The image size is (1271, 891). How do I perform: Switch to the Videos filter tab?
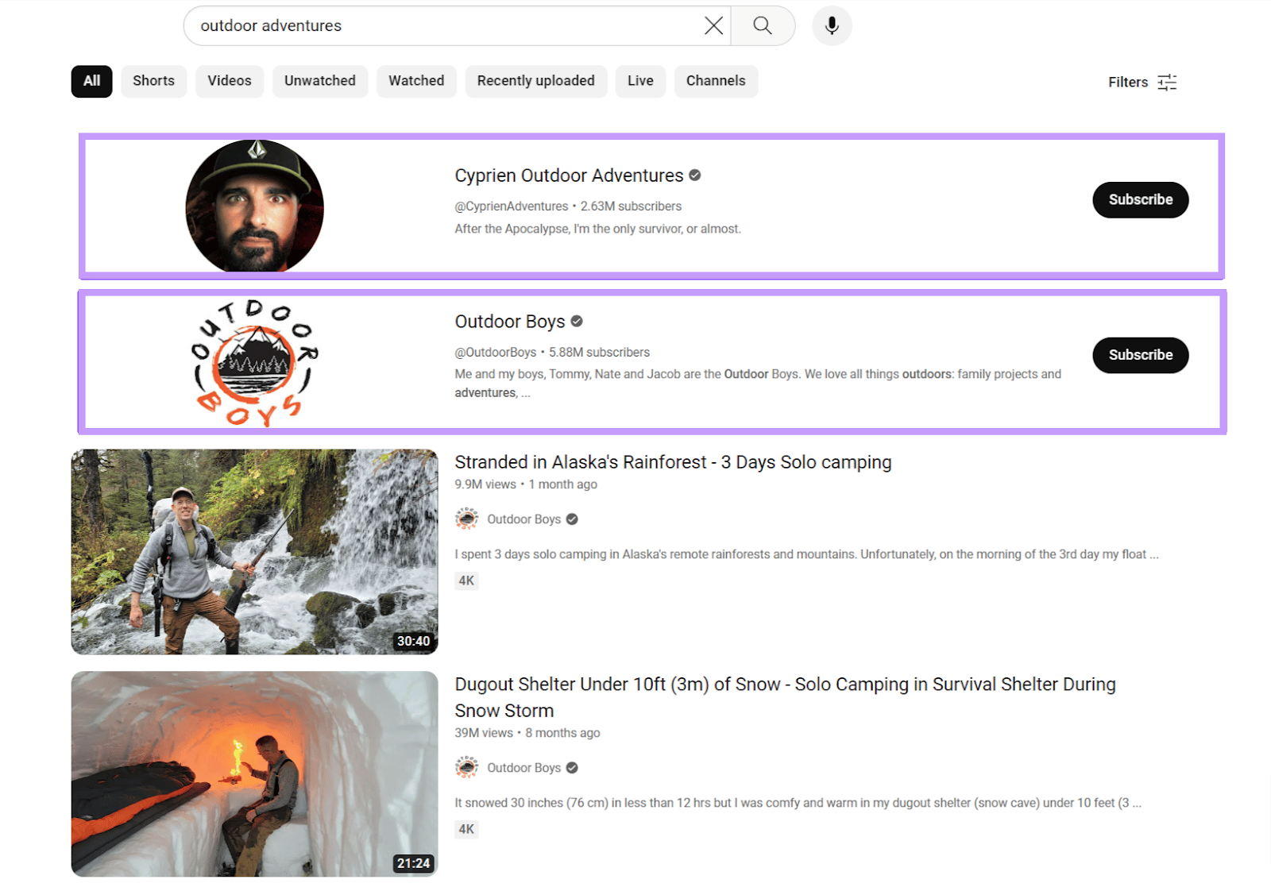tap(229, 80)
